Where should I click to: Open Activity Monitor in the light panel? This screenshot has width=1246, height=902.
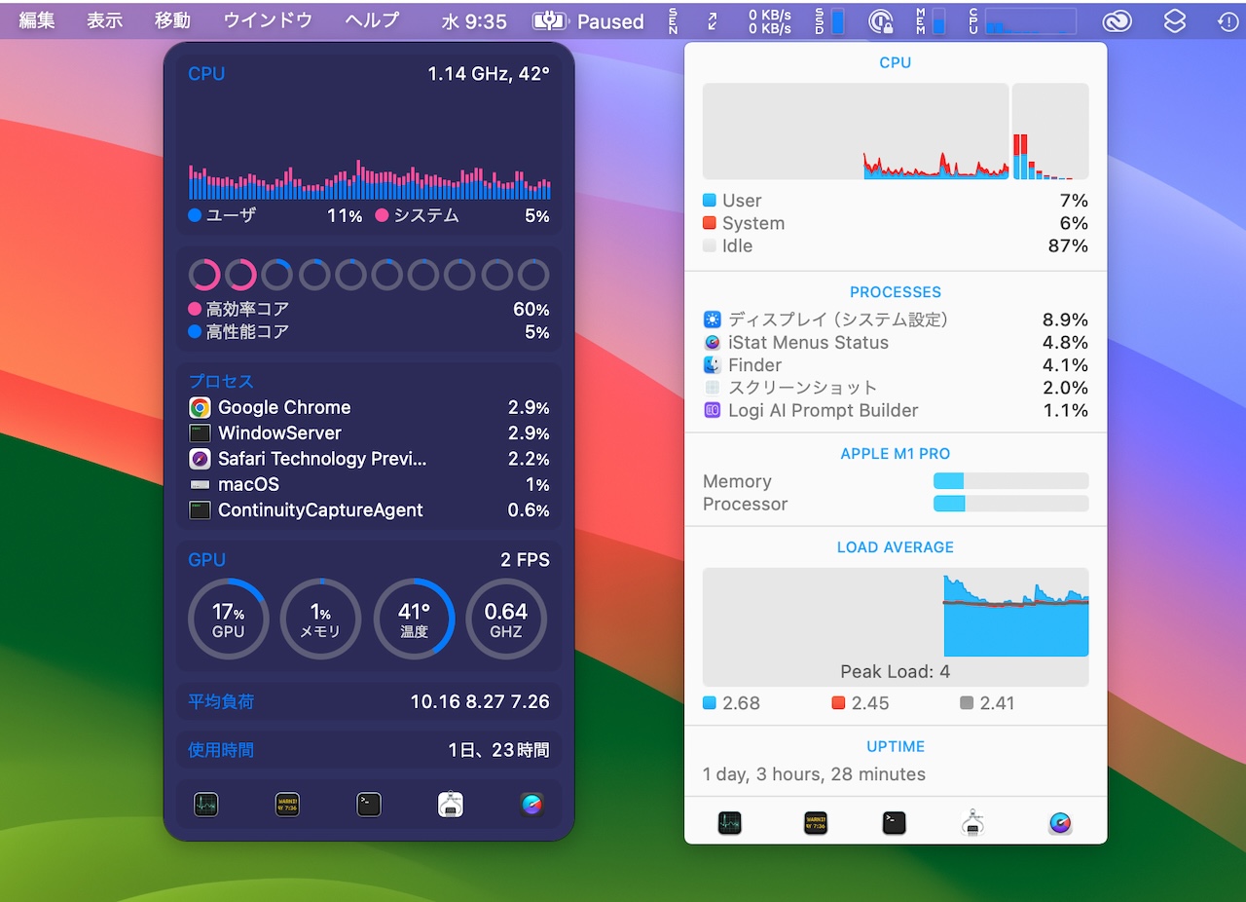(x=730, y=823)
